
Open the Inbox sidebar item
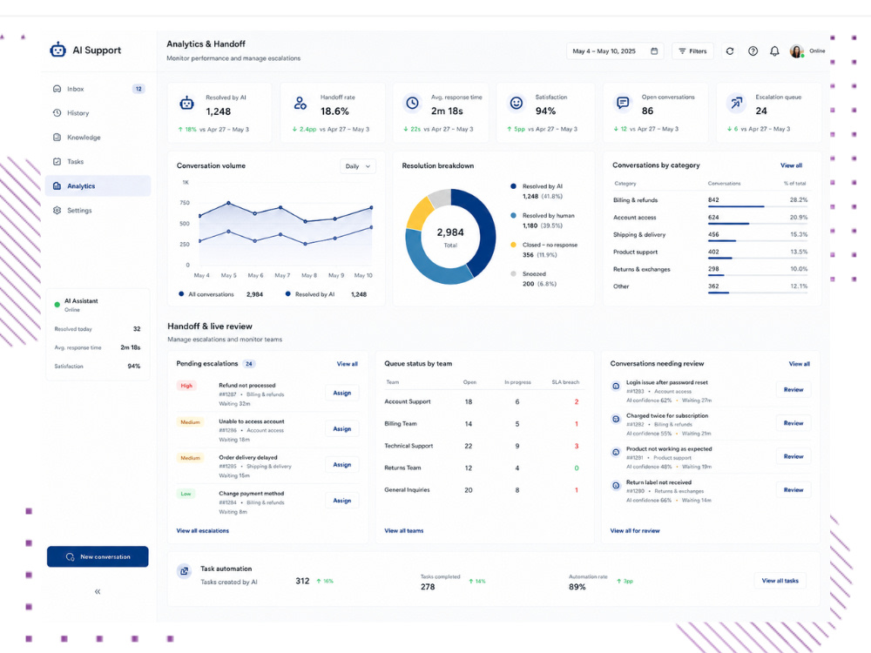(x=98, y=89)
